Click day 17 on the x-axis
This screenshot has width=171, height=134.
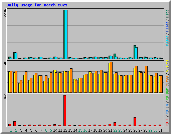coord(90,130)
